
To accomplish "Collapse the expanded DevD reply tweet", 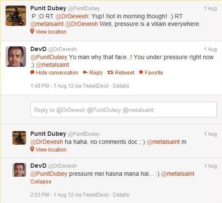I will coord(41,182).
